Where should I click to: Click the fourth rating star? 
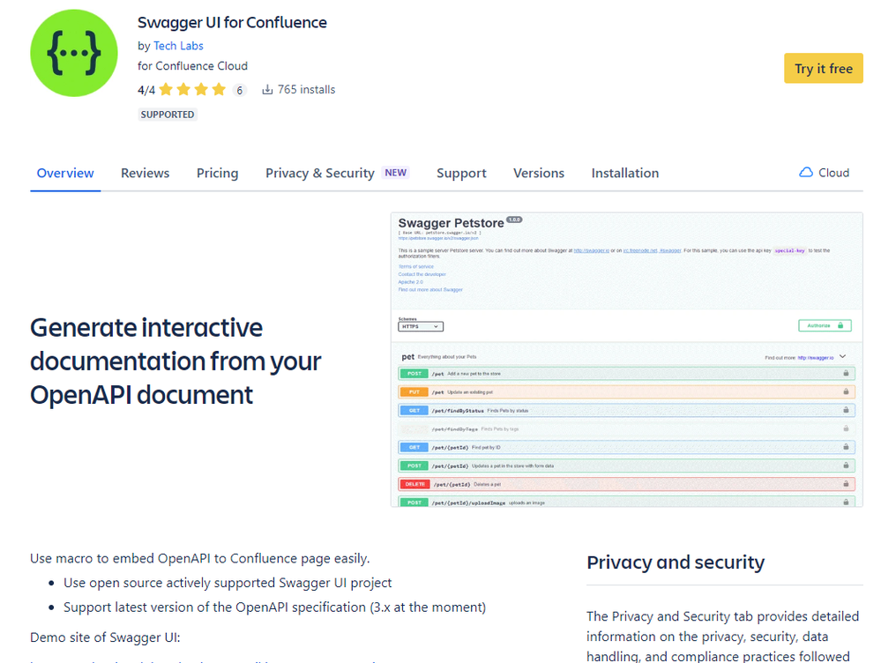[219, 89]
